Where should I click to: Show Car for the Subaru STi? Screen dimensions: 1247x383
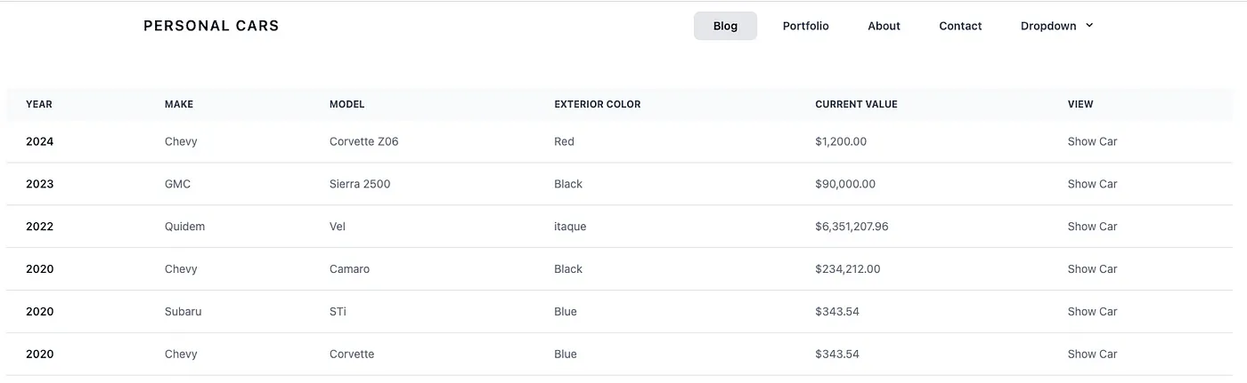pyautogui.click(x=1092, y=312)
